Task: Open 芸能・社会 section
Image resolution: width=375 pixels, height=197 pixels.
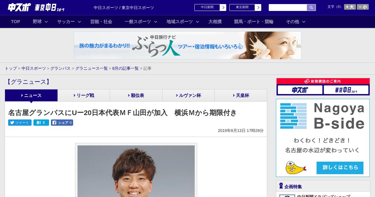Action: tap(101, 22)
